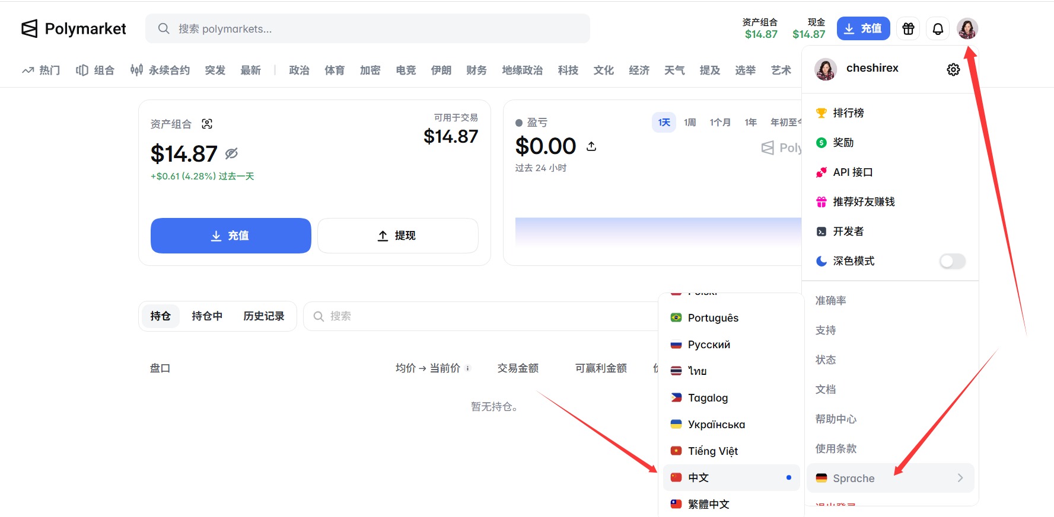Click the green coin icon for 奖励
This screenshot has width=1054, height=517.
pos(821,142)
